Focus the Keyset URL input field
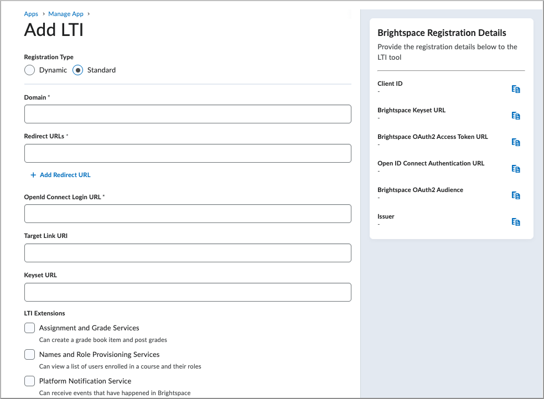The width and height of the screenshot is (544, 399). click(x=188, y=292)
